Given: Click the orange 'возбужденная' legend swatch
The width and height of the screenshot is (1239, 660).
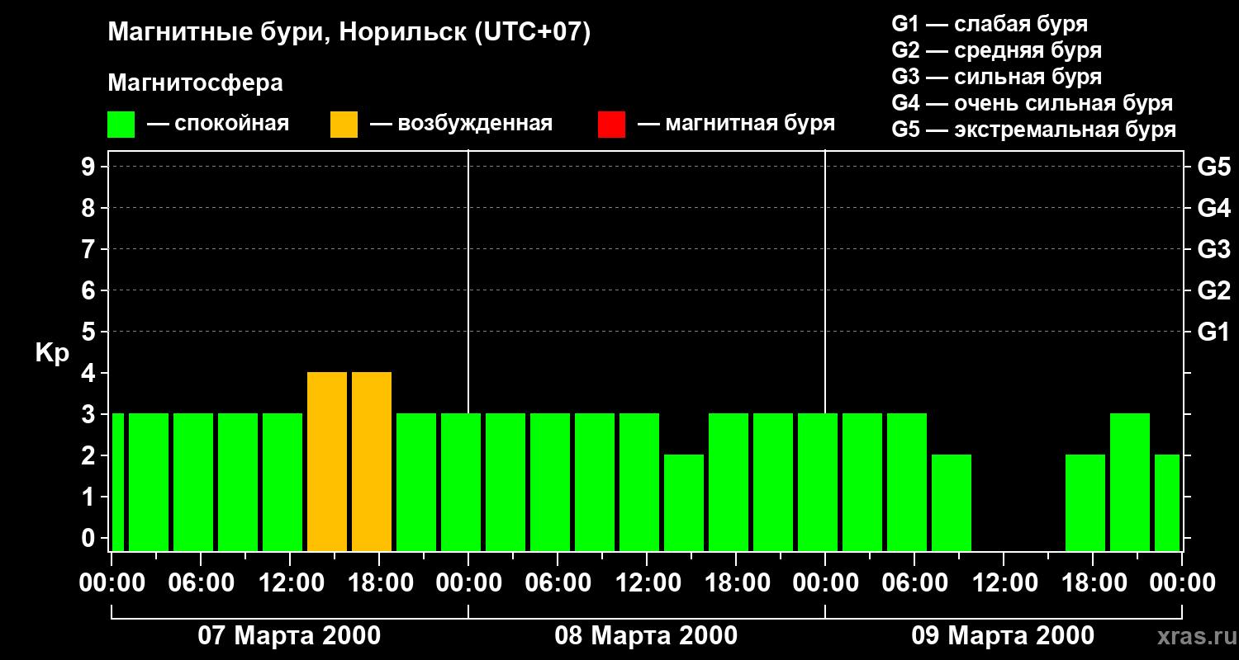Looking at the screenshot, I should pos(344,125).
